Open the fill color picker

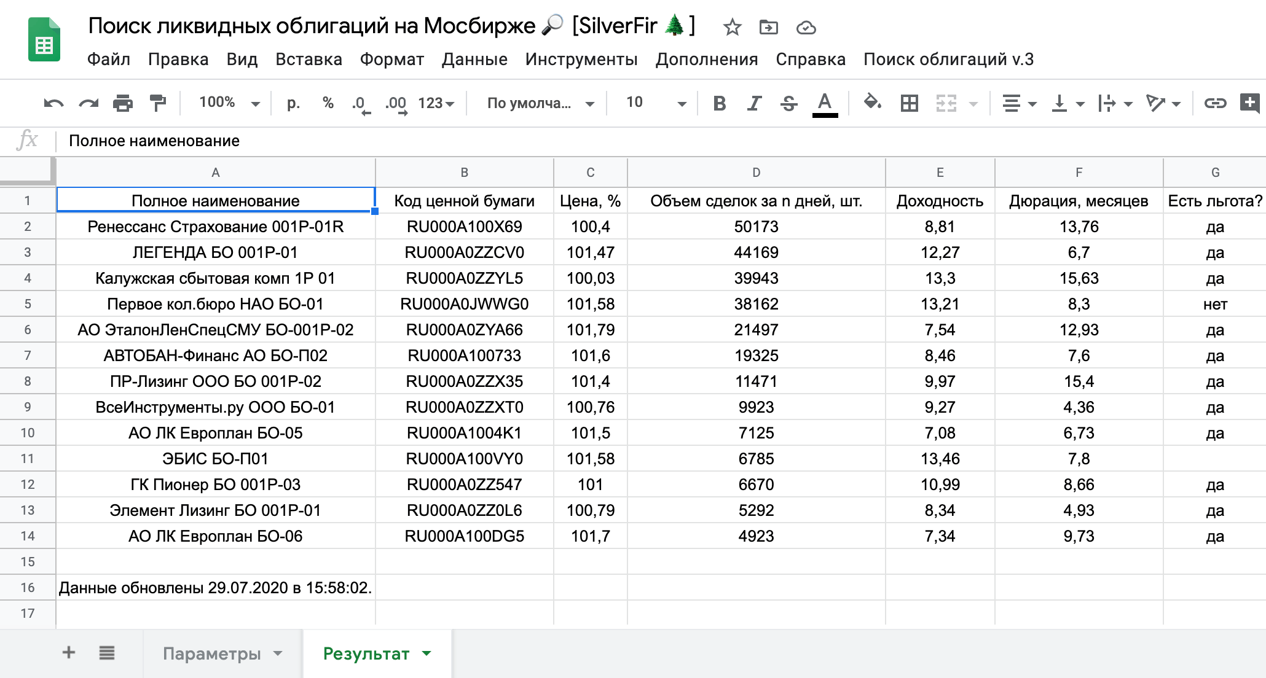pos(873,102)
